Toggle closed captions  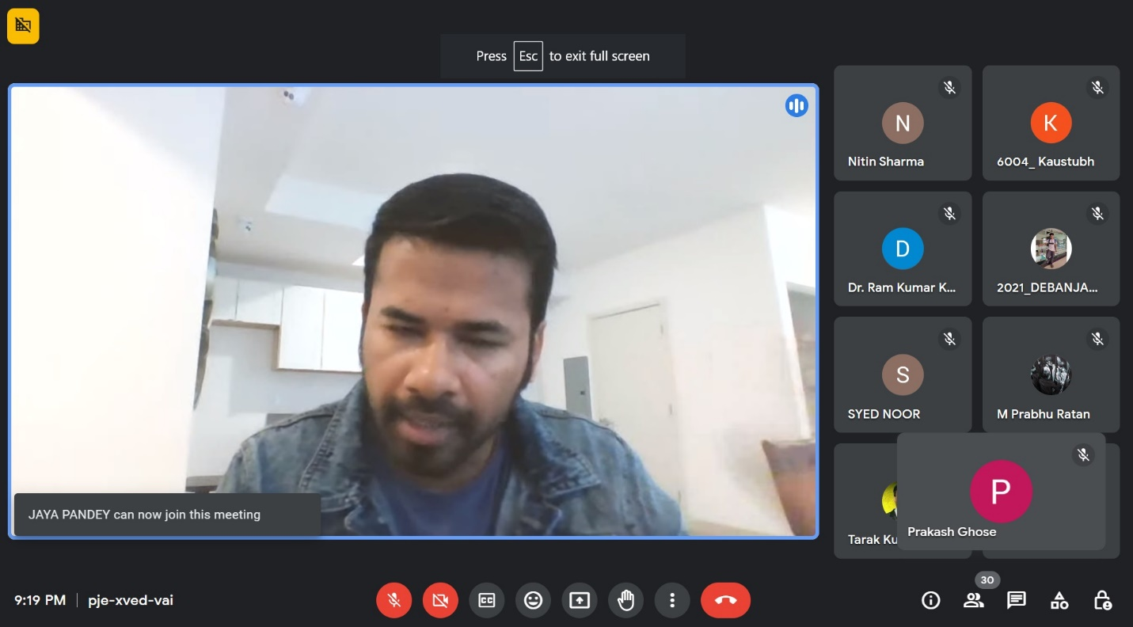(x=486, y=601)
